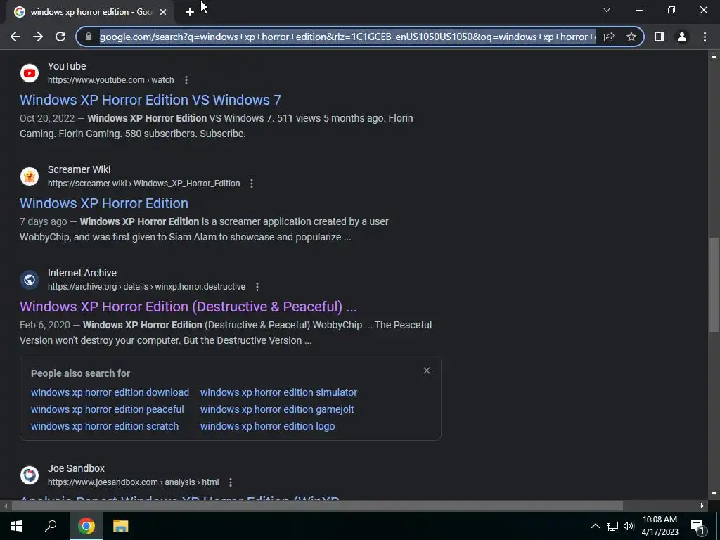Image resolution: width=720 pixels, height=540 pixels.
Task: Open more options for Joe Sandbox result
Action: pos(231,482)
